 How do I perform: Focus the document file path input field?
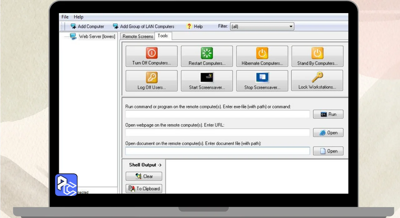point(217,151)
